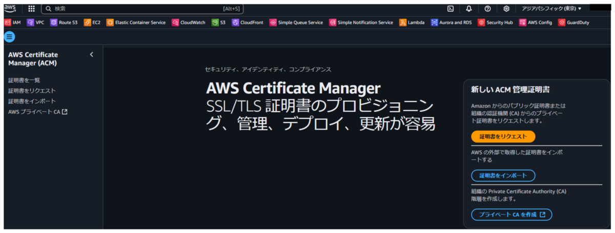Click the CloudWatch service icon

(x=175, y=23)
